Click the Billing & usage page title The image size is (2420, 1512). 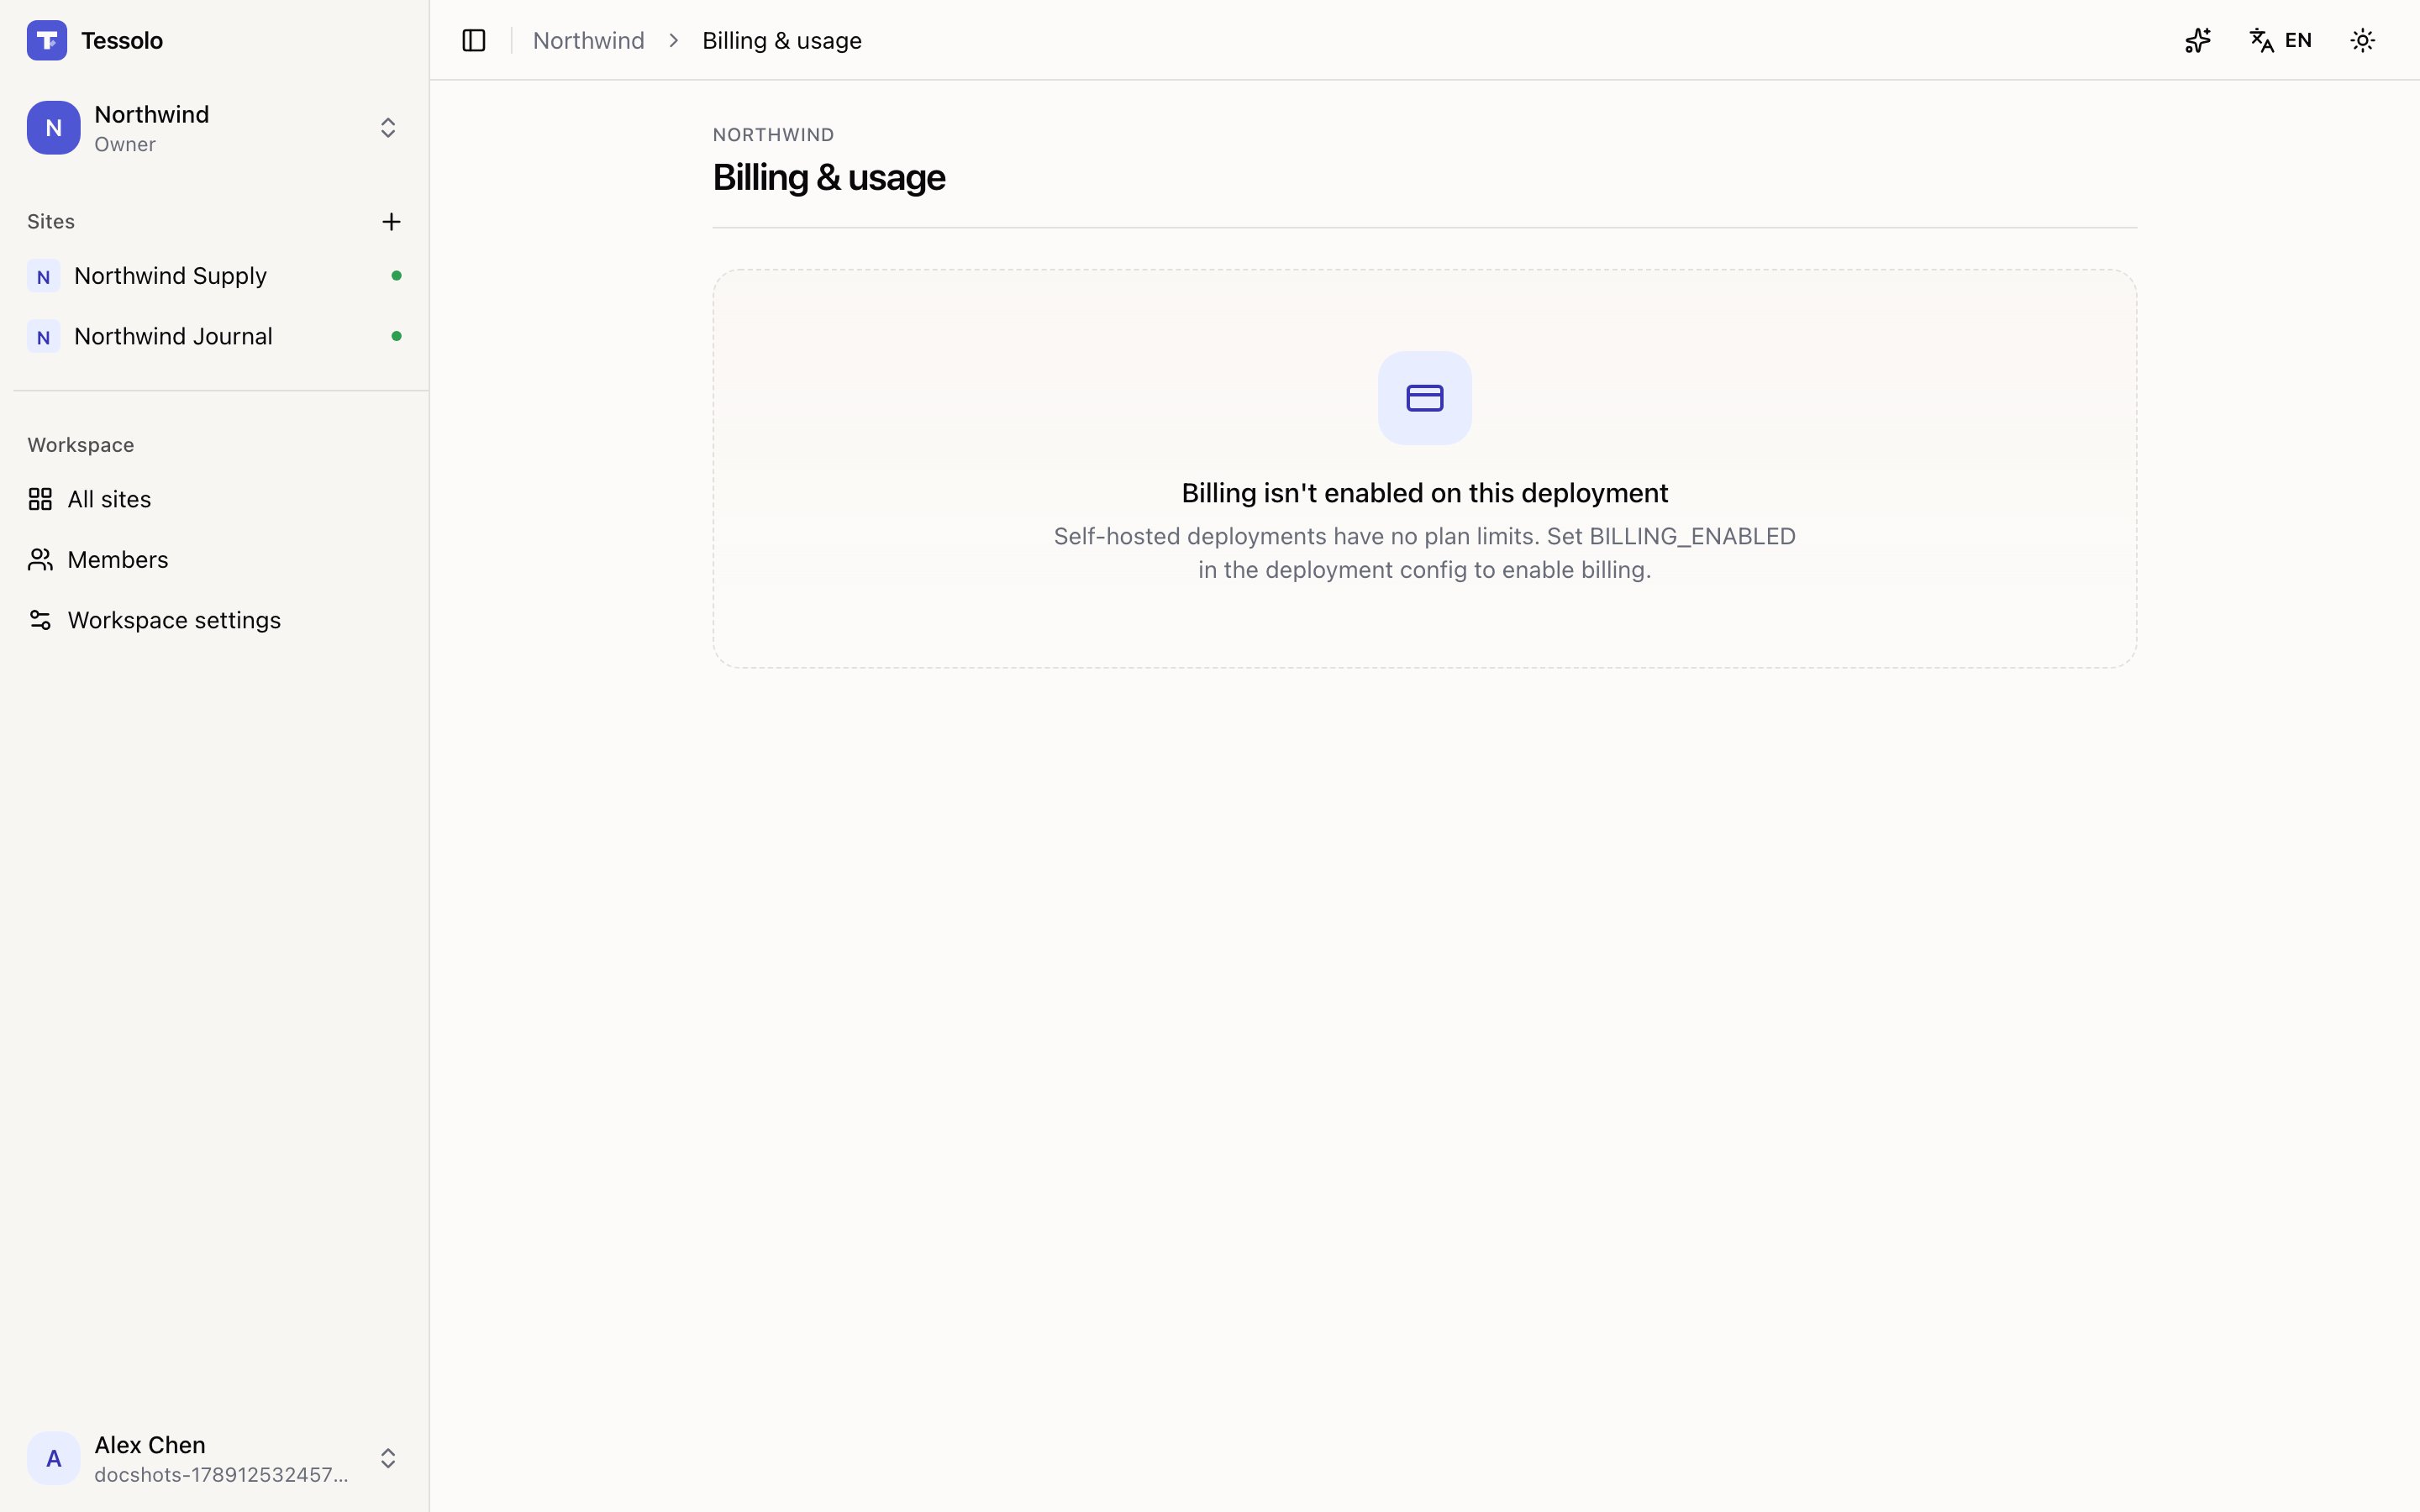[x=829, y=177]
